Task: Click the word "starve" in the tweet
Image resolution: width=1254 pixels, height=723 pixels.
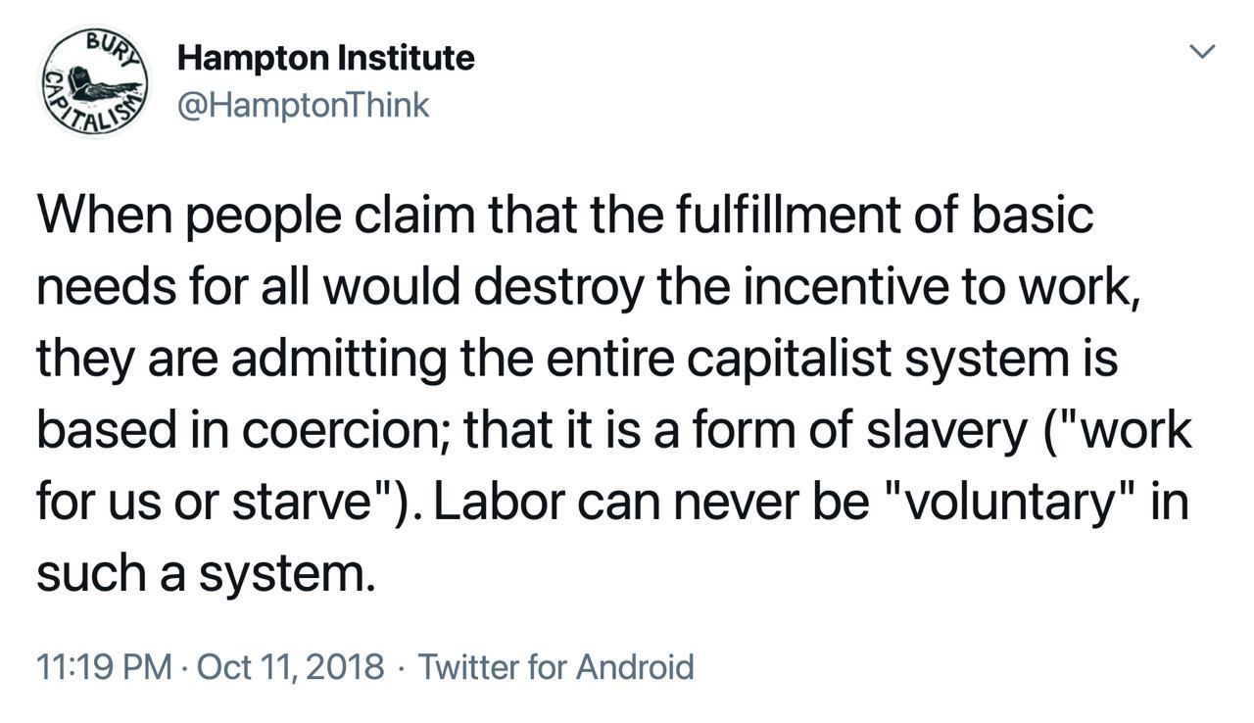Action: coord(303,503)
